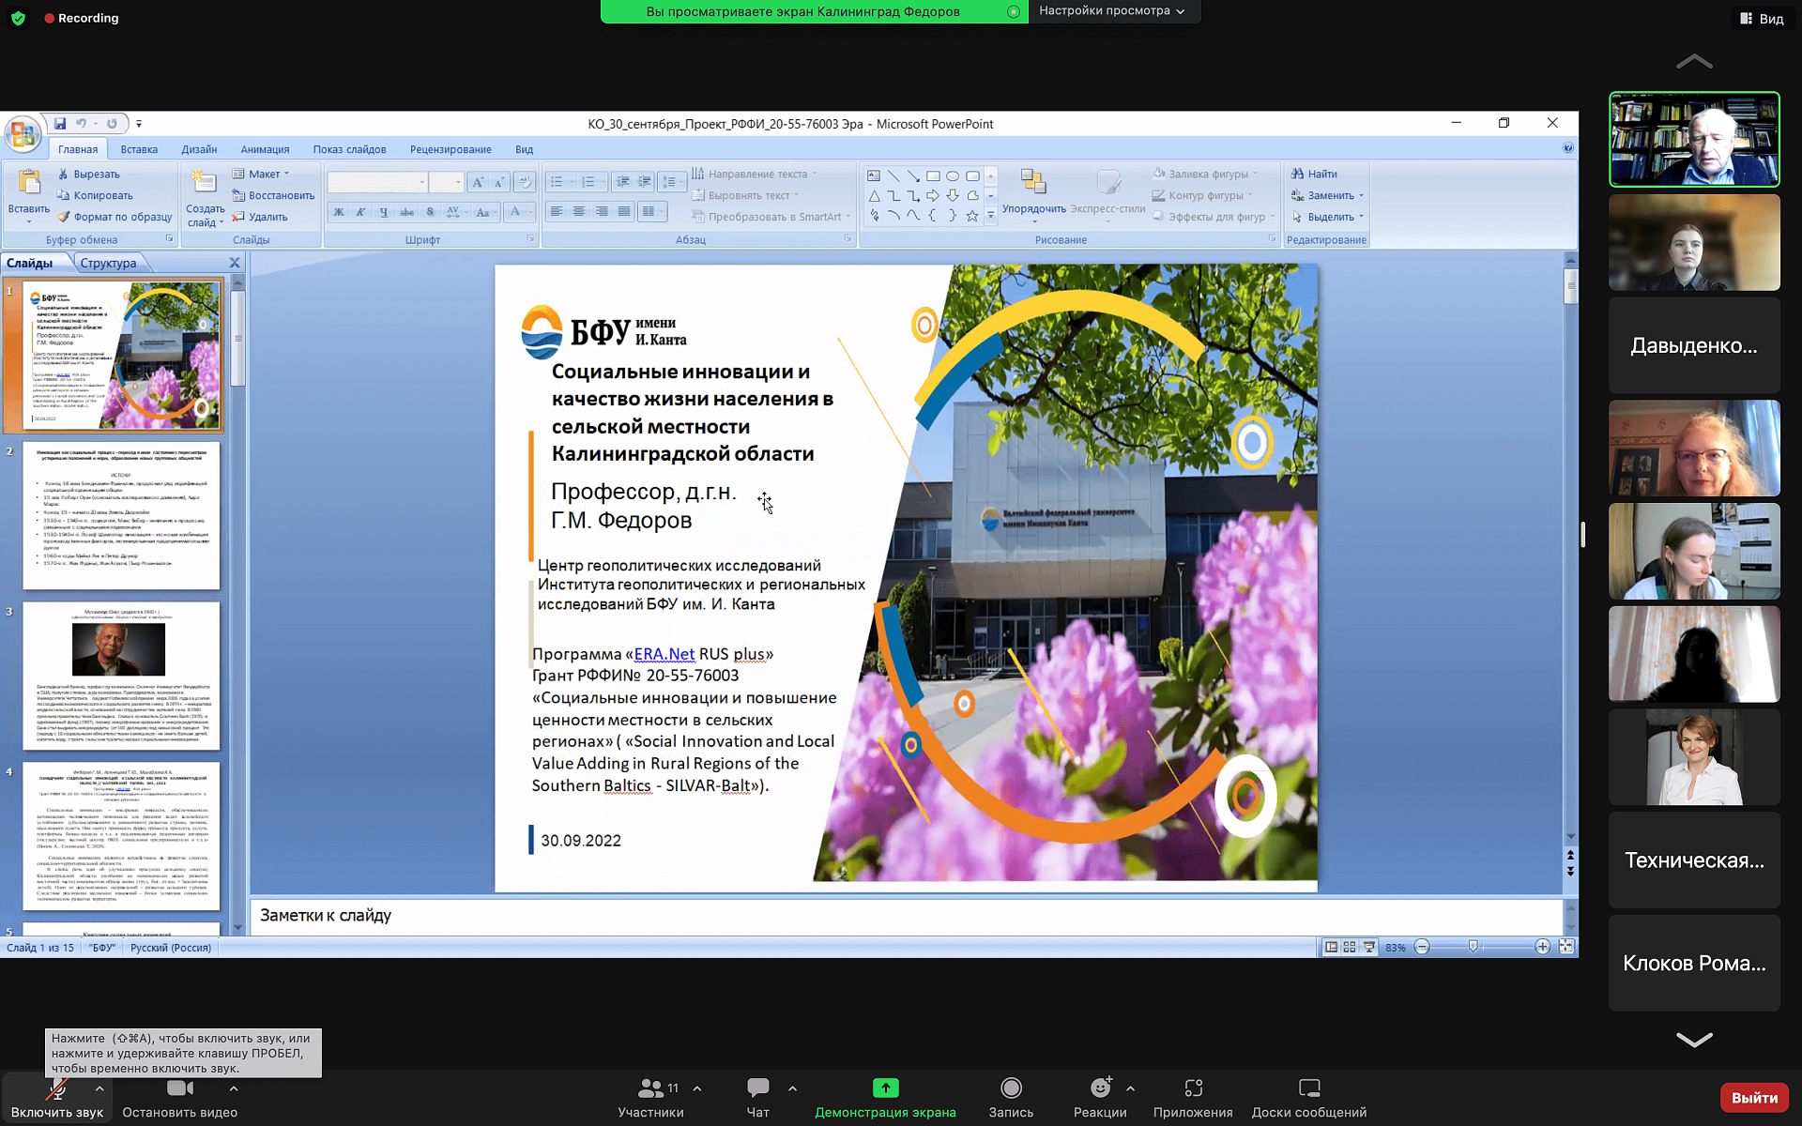This screenshot has height=1126, width=1802.
Task: Toggle camera with Остановить видео
Action: (x=179, y=1097)
